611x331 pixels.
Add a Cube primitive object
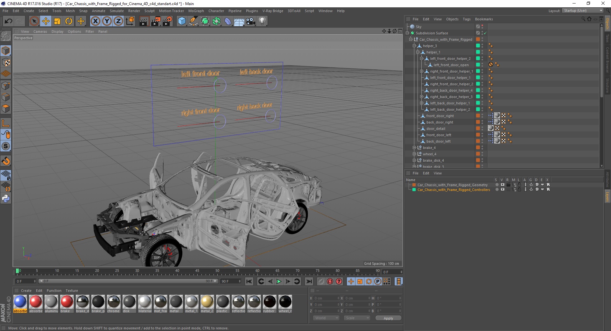pyautogui.click(x=182, y=21)
